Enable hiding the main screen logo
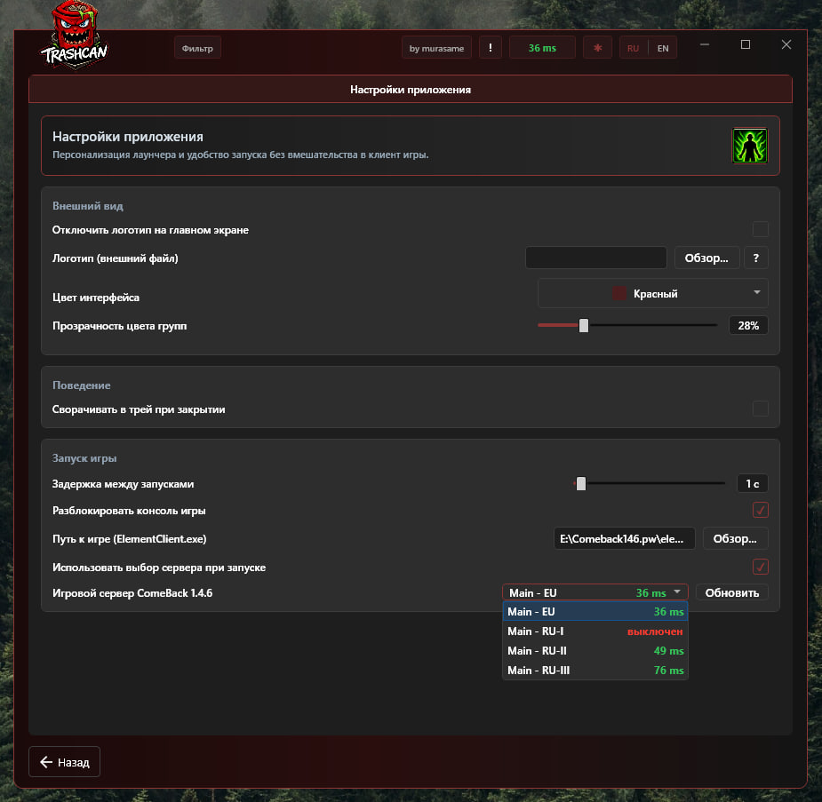 pos(760,229)
